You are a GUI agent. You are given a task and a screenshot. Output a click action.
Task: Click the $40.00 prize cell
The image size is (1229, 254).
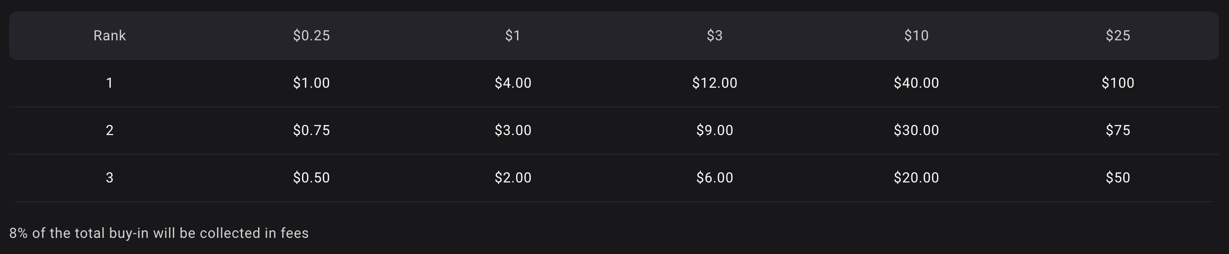(916, 83)
